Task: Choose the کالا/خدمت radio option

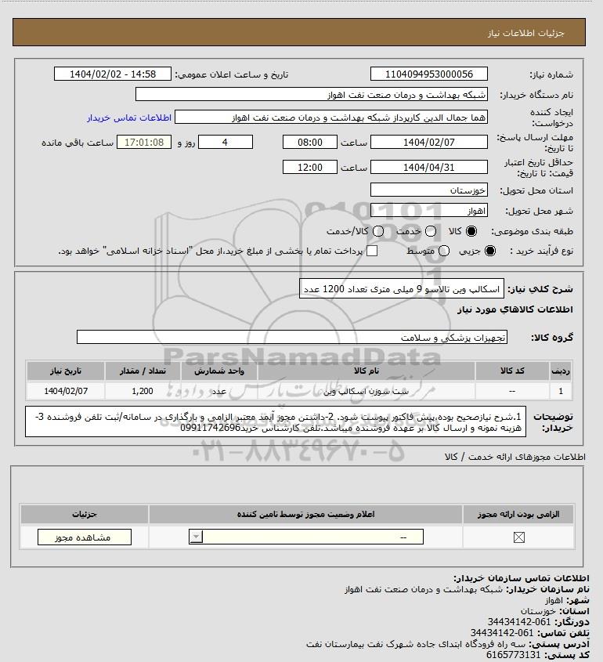Action: pyautogui.click(x=378, y=231)
